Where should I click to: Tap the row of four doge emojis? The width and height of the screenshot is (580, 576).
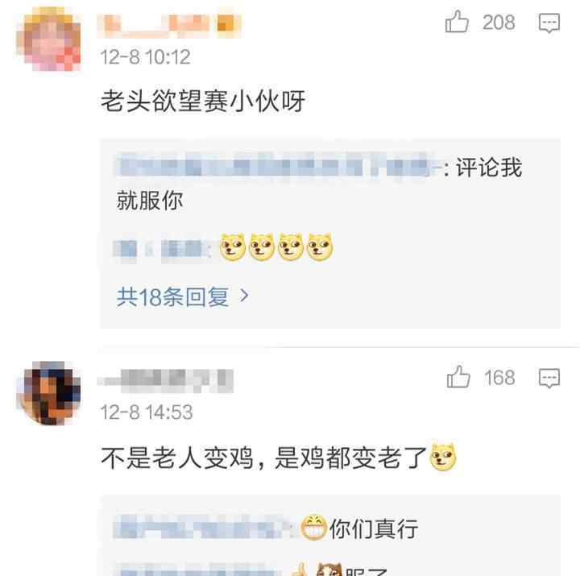click(276, 247)
